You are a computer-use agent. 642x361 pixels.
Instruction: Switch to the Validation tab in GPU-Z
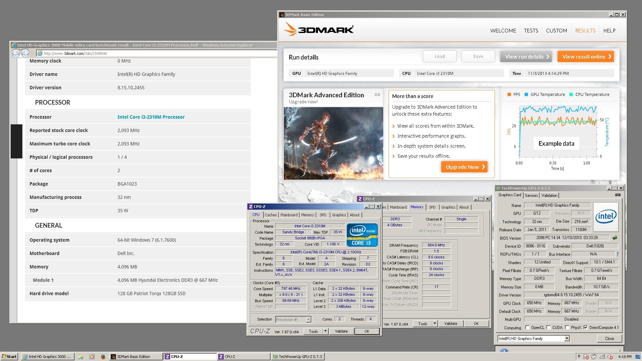[549, 196]
